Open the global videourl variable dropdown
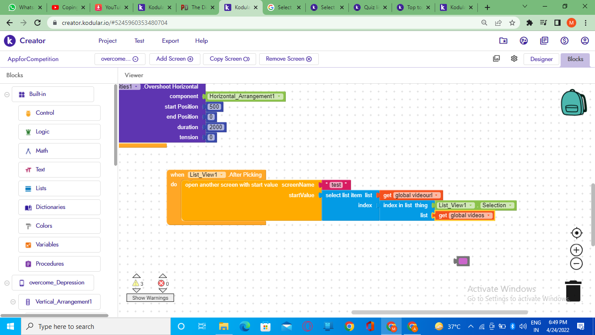The width and height of the screenshot is (595, 335). 436,195
